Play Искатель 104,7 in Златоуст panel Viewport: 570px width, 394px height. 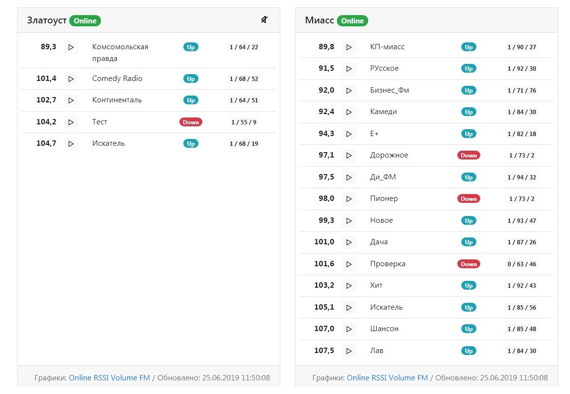[x=71, y=144]
